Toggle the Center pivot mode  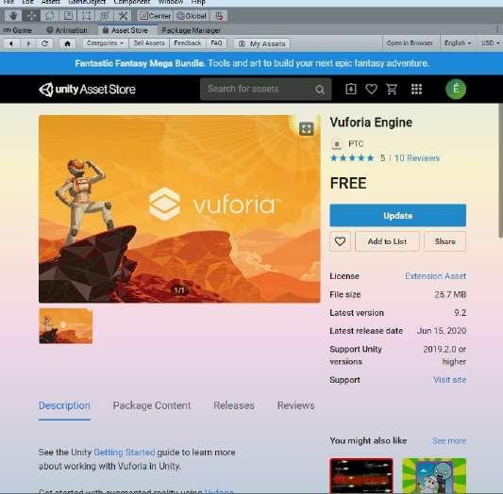156,16
